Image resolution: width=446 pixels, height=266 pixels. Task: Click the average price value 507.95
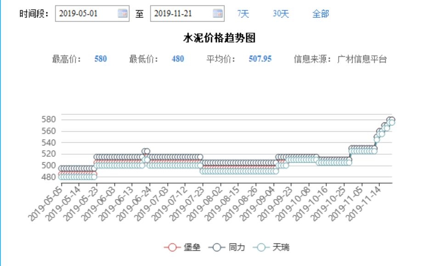[260, 59]
